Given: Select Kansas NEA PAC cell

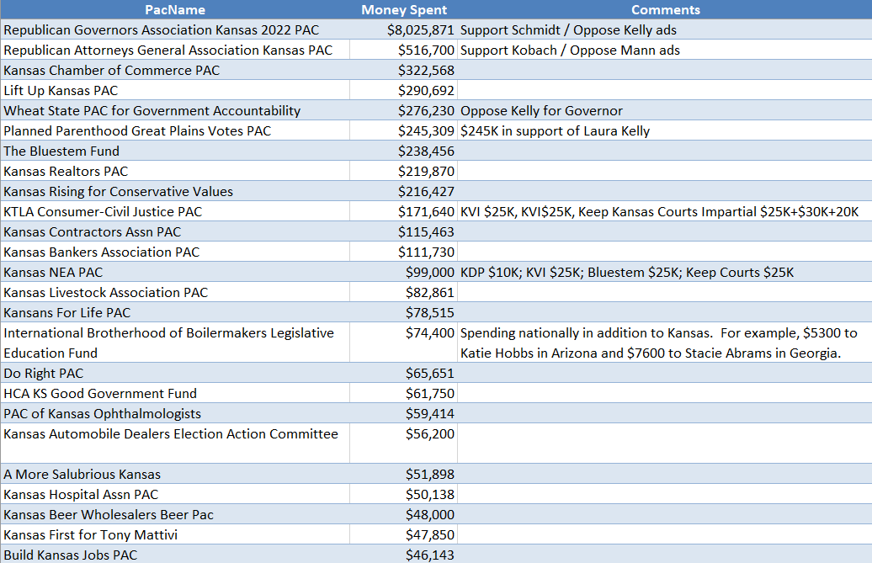Looking at the screenshot, I should [174, 272].
